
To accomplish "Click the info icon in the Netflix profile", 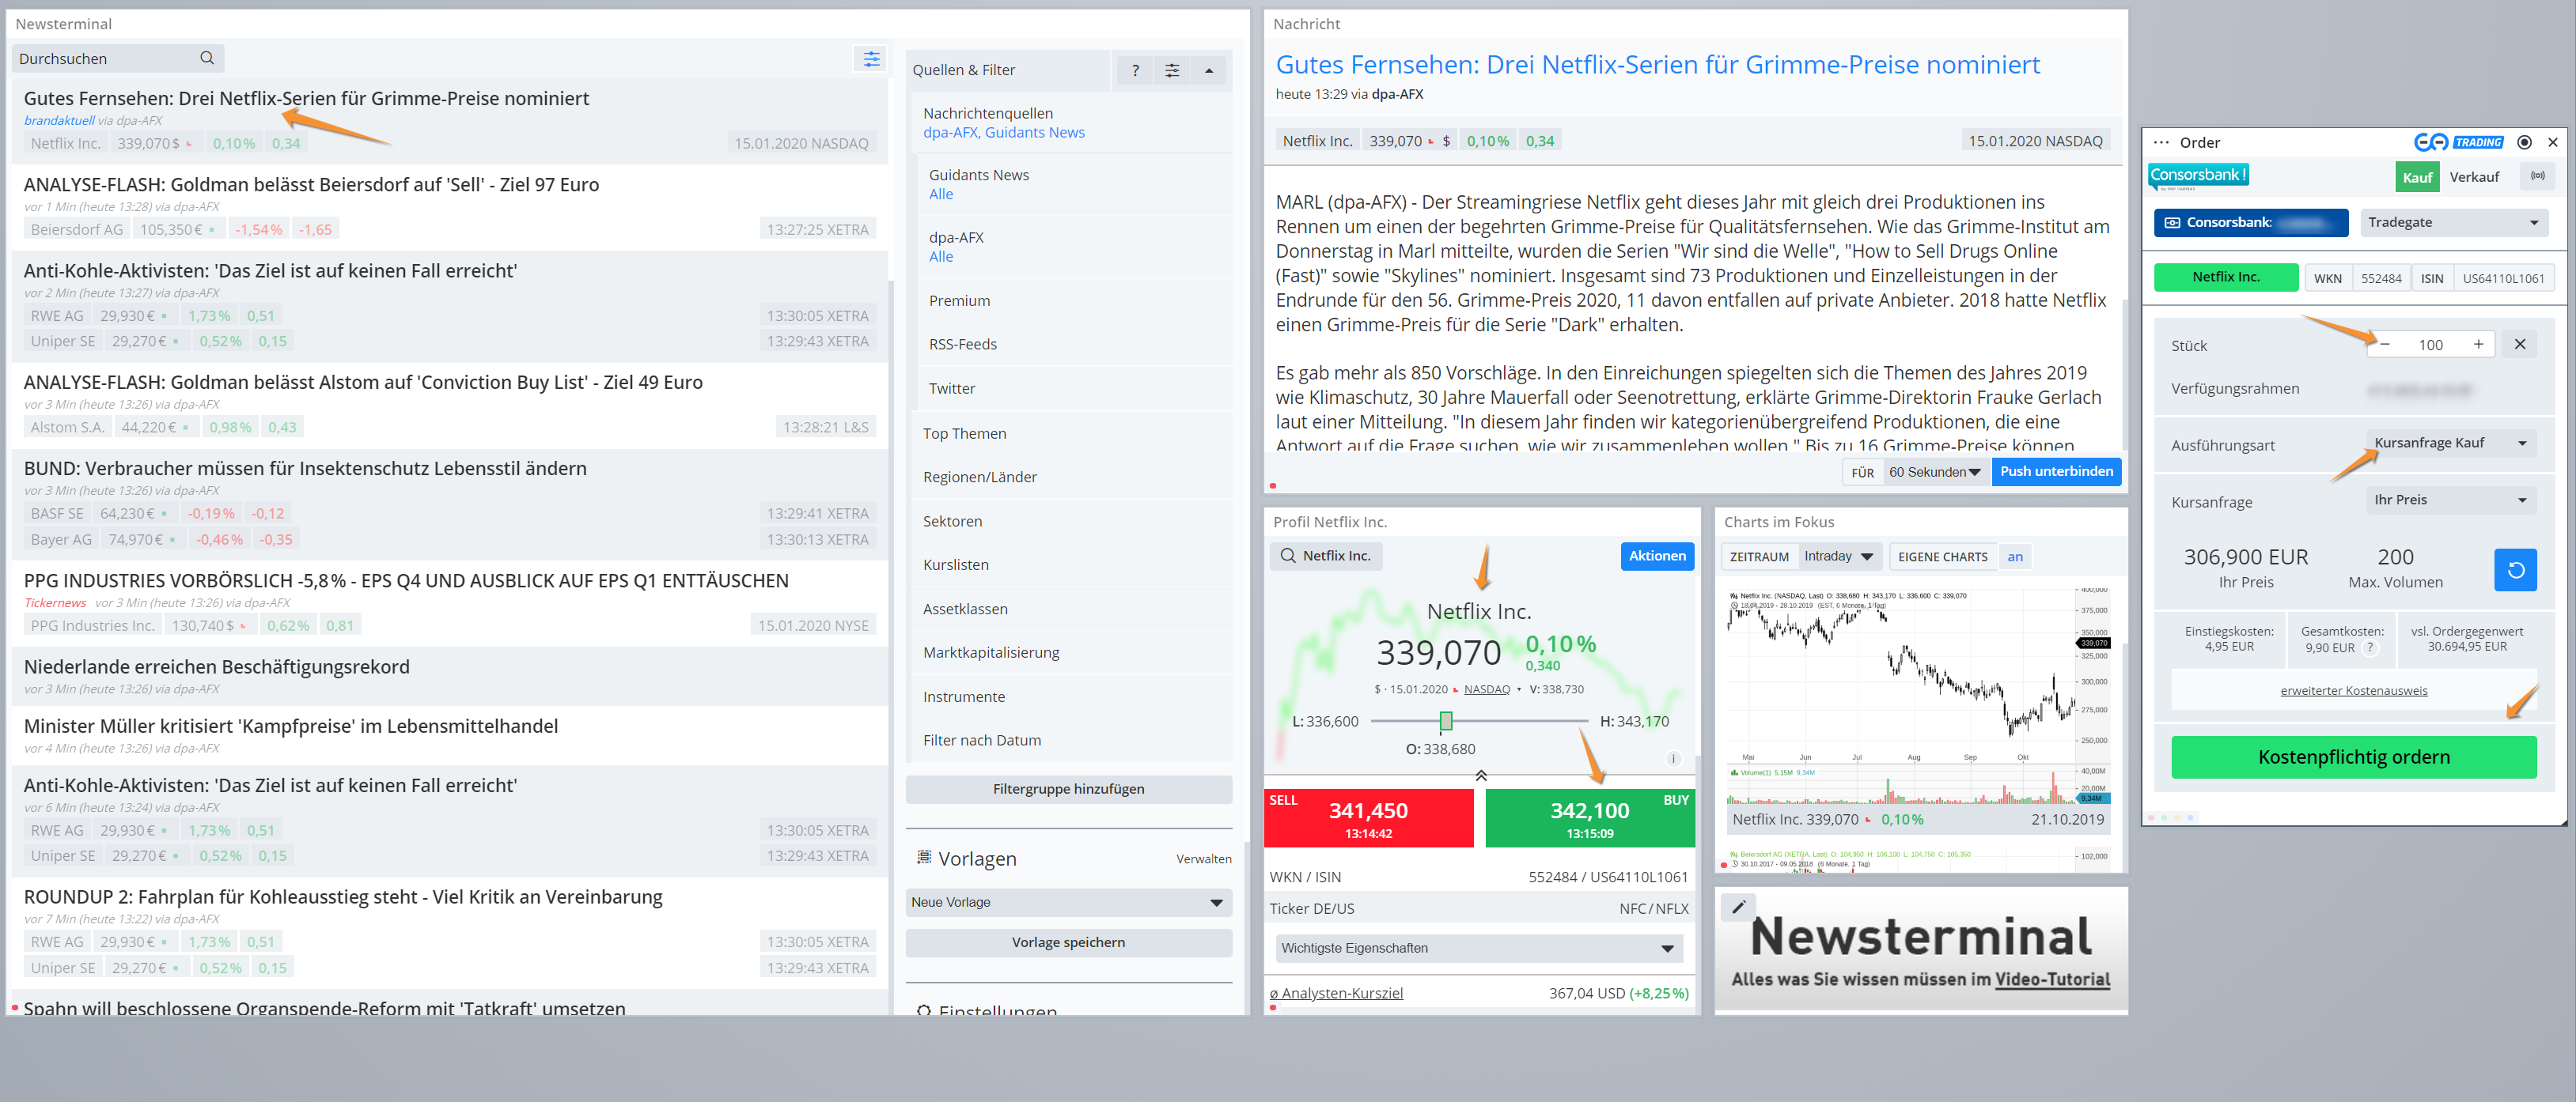I will point(1673,758).
